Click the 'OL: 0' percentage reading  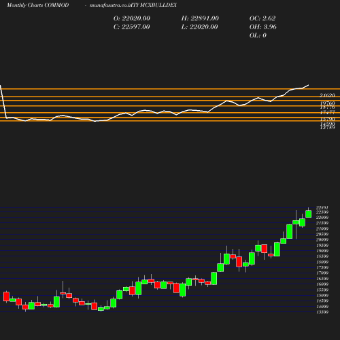tap(258, 35)
